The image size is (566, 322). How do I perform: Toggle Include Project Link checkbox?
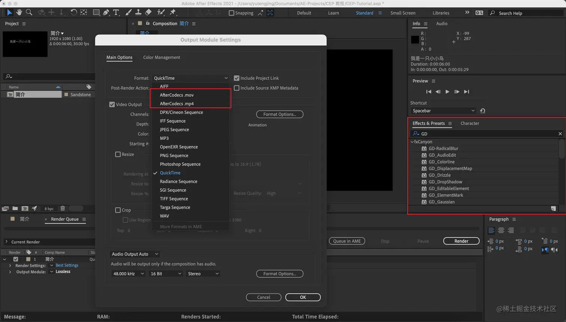[237, 78]
